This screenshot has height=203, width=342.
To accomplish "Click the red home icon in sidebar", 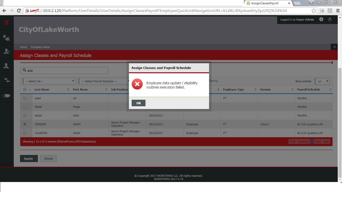I will pyautogui.click(x=7, y=22).
